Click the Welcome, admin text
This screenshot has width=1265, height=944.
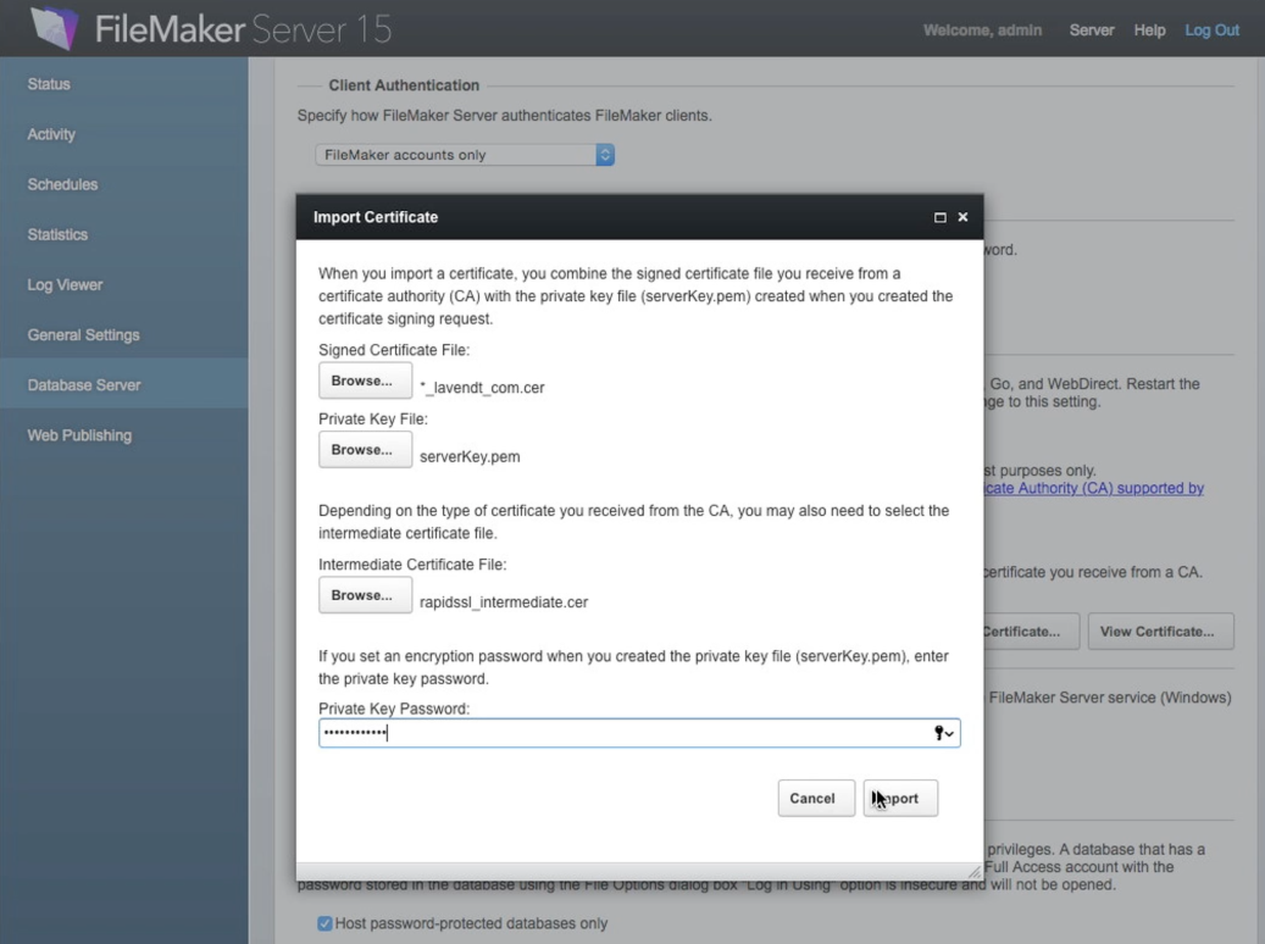pos(983,30)
